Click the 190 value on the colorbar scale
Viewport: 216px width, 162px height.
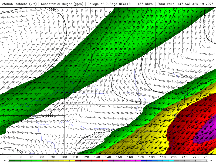tap(163, 157)
